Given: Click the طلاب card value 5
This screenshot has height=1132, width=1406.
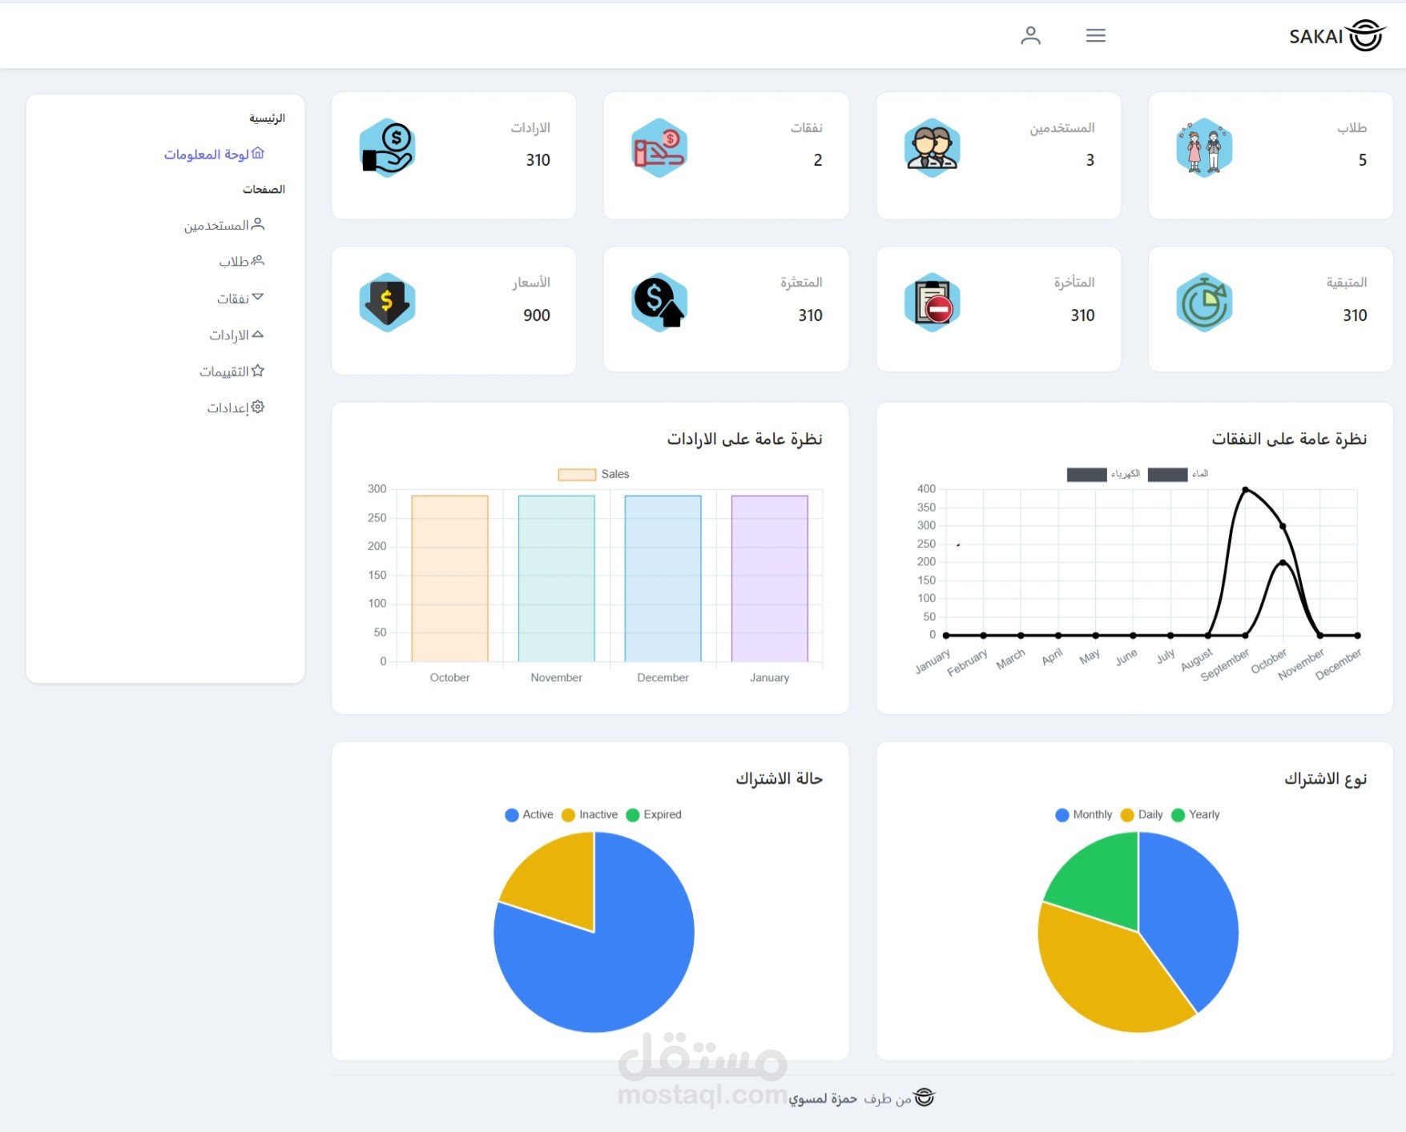Looking at the screenshot, I should point(1362,160).
